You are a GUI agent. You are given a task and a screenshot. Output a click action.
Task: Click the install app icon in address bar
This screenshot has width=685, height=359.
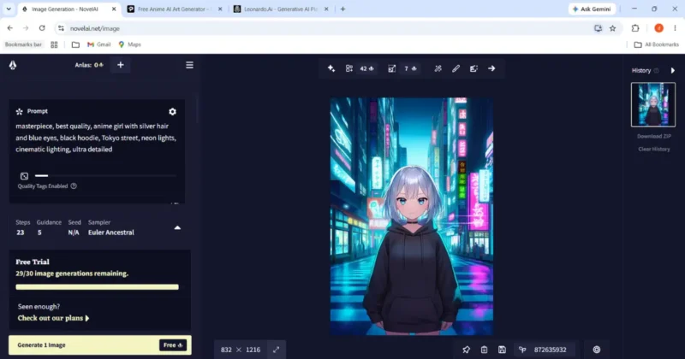click(598, 28)
